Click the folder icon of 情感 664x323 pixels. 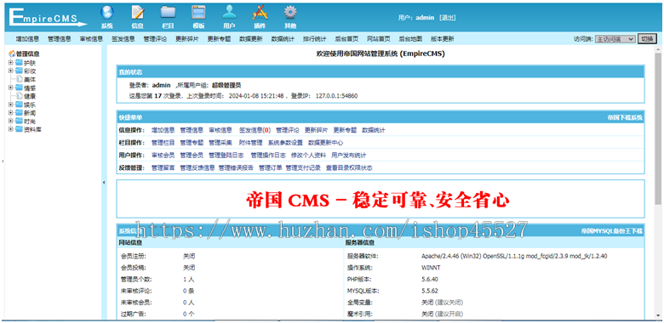coord(19,88)
